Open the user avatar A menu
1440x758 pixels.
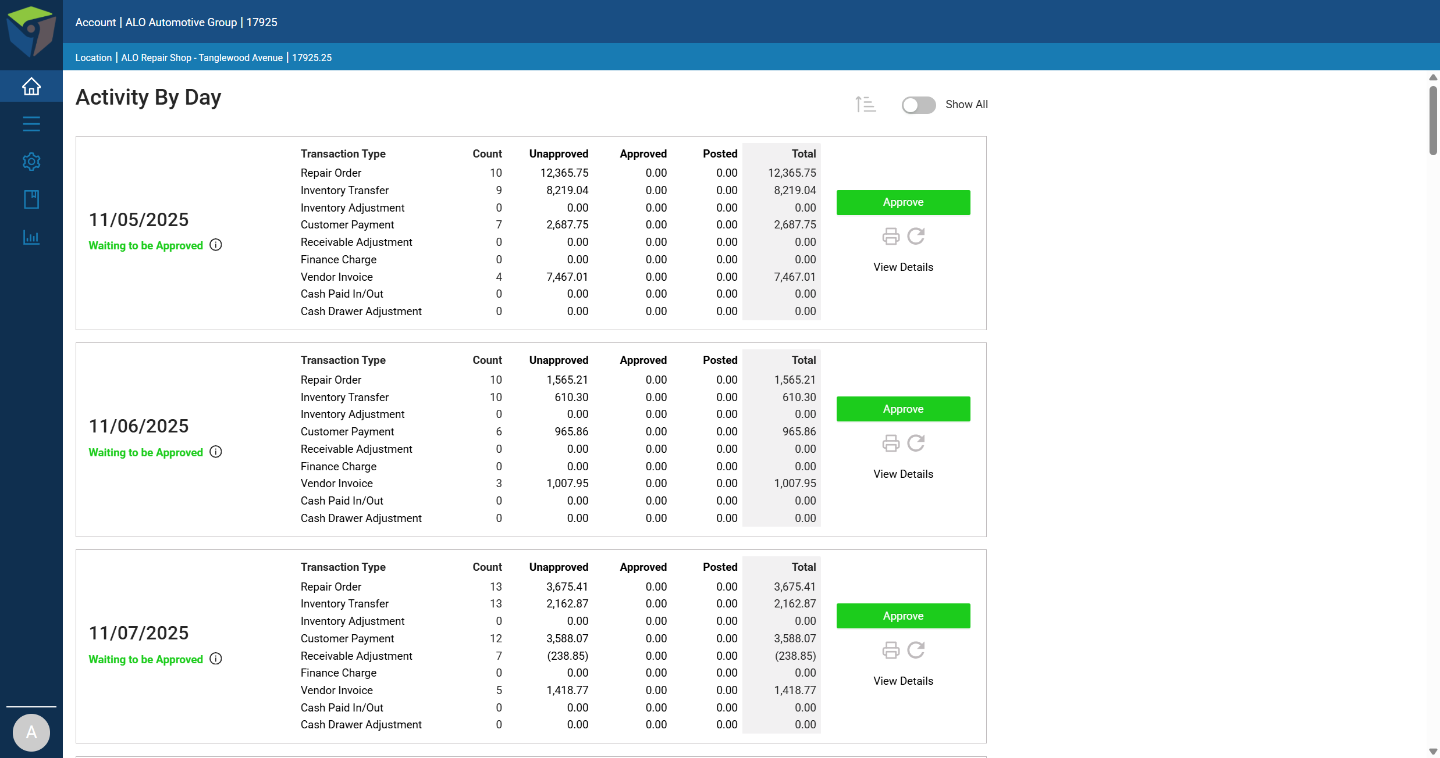[31, 732]
